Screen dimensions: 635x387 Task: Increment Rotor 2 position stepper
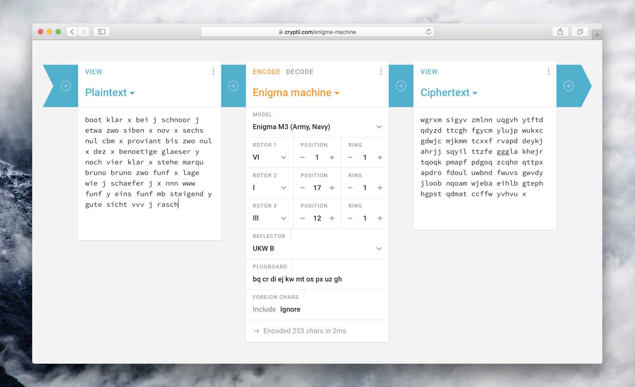[x=332, y=187]
